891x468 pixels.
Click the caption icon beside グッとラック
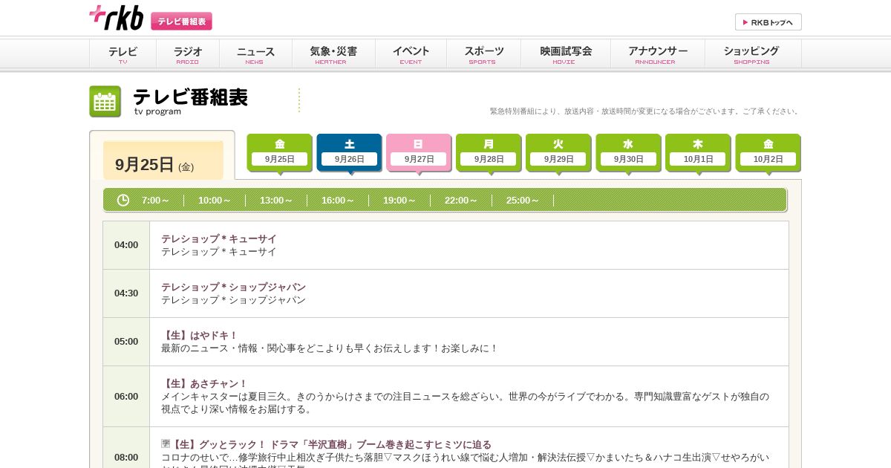pos(166,443)
